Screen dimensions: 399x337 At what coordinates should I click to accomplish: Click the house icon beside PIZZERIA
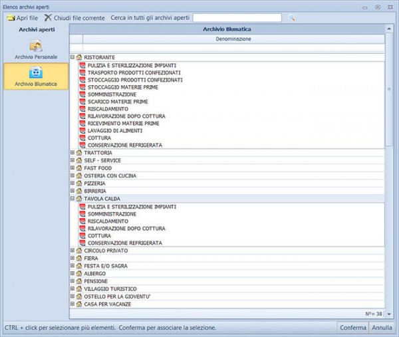(79, 183)
